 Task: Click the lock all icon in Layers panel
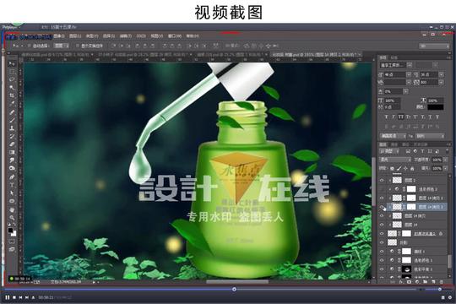pos(412,168)
